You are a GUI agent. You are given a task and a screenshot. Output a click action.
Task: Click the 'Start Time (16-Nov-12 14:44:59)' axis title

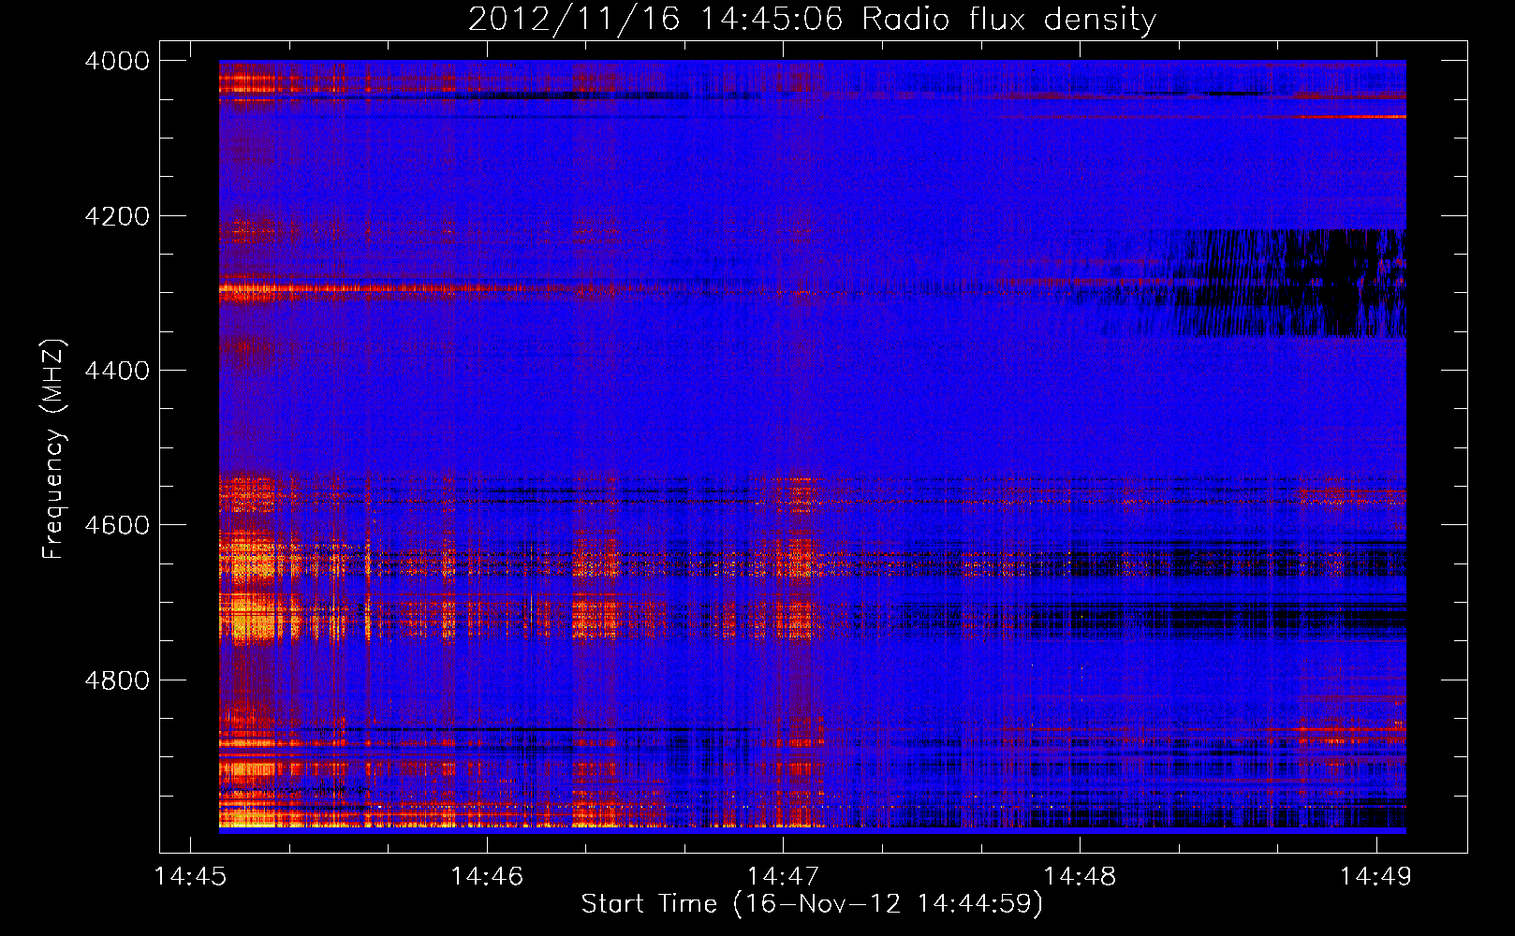pos(812,904)
